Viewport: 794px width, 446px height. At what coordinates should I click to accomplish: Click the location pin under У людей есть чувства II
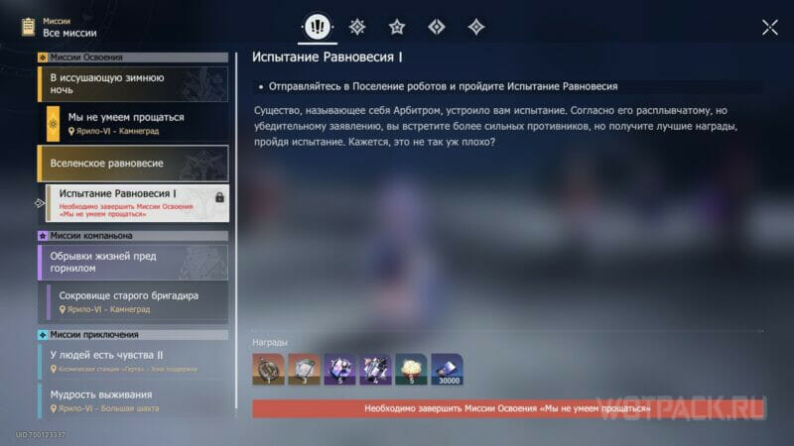click(54, 370)
